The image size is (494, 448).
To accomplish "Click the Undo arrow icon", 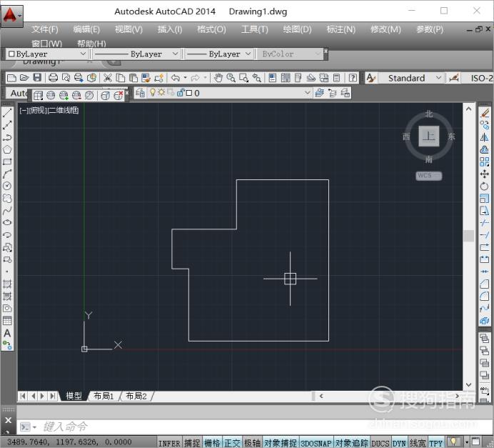I will [x=175, y=78].
